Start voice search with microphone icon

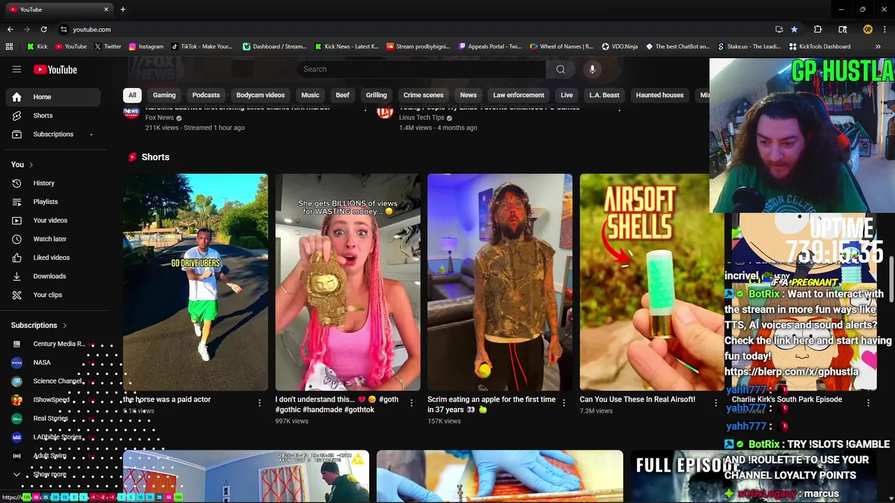(x=592, y=69)
